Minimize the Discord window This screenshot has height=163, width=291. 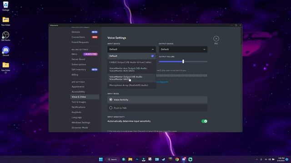click(x=232, y=25)
